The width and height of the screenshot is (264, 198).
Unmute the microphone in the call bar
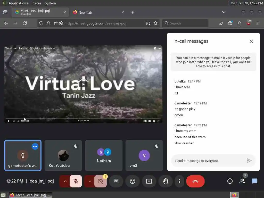76,181
